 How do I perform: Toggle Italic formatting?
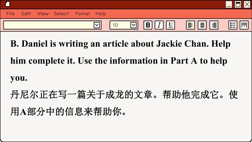click(159, 25)
